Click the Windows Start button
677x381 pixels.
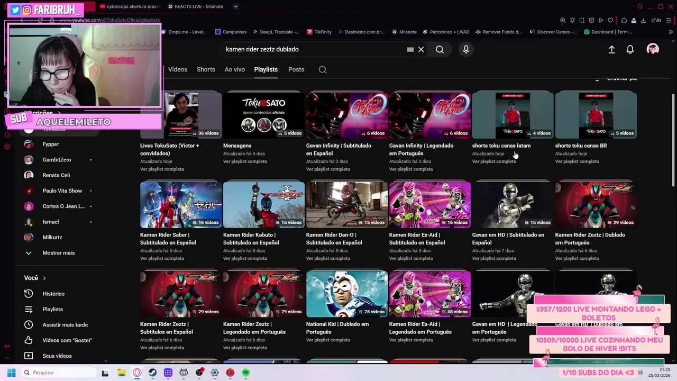coord(11,373)
